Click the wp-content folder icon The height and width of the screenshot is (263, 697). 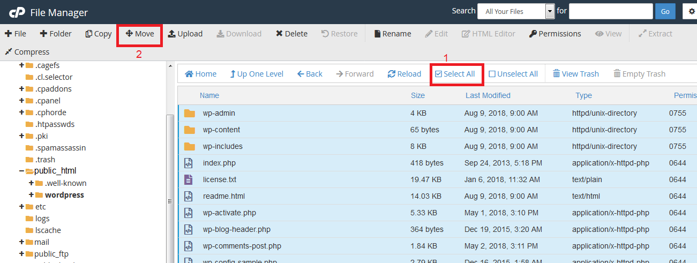189,130
